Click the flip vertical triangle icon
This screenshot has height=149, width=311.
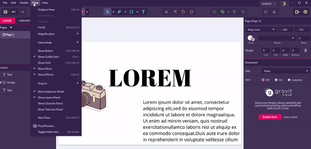point(167,12)
